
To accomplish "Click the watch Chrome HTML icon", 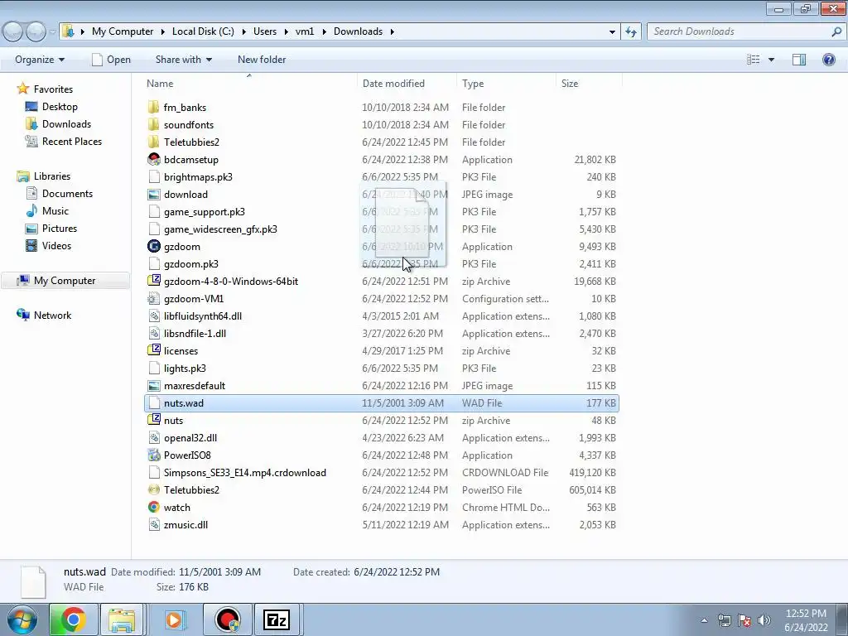I will [153, 507].
